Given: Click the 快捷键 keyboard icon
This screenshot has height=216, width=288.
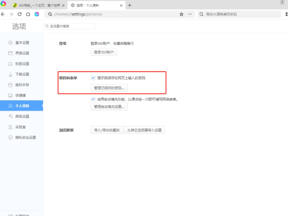Looking at the screenshot, I should click(x=10, y=95).
